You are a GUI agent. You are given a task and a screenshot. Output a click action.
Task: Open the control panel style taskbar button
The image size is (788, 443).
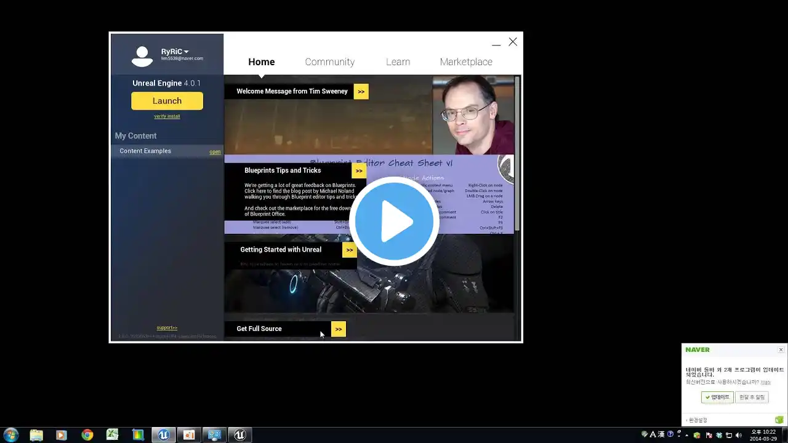(214, 435)
